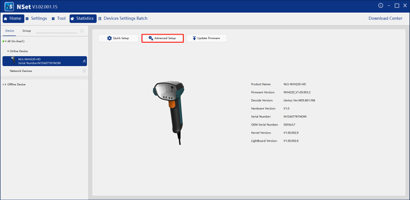Click the info icon in title bar
The height and width of the screenshot is (200, 410).
click(x=381, y=6)
